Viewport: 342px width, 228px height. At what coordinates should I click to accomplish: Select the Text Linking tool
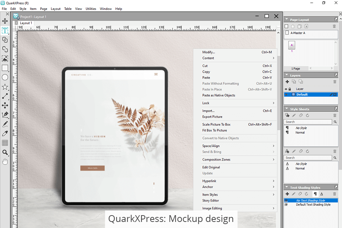(x=5, y=40)
